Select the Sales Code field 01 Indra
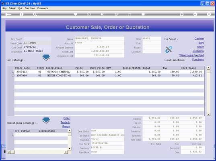The height and width of the screenshot is (161, 216). [x=37, y=42]
